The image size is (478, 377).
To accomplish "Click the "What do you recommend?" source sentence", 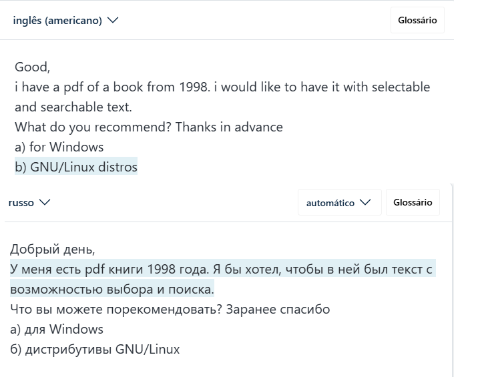I will pos(93,127).
